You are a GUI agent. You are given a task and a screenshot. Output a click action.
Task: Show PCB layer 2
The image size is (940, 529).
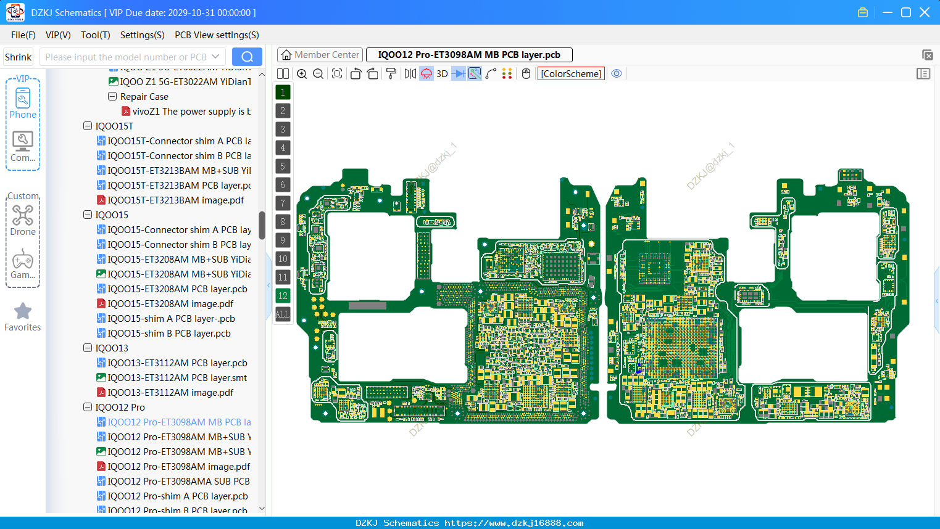pyautogui.click(x=283, y=111)
